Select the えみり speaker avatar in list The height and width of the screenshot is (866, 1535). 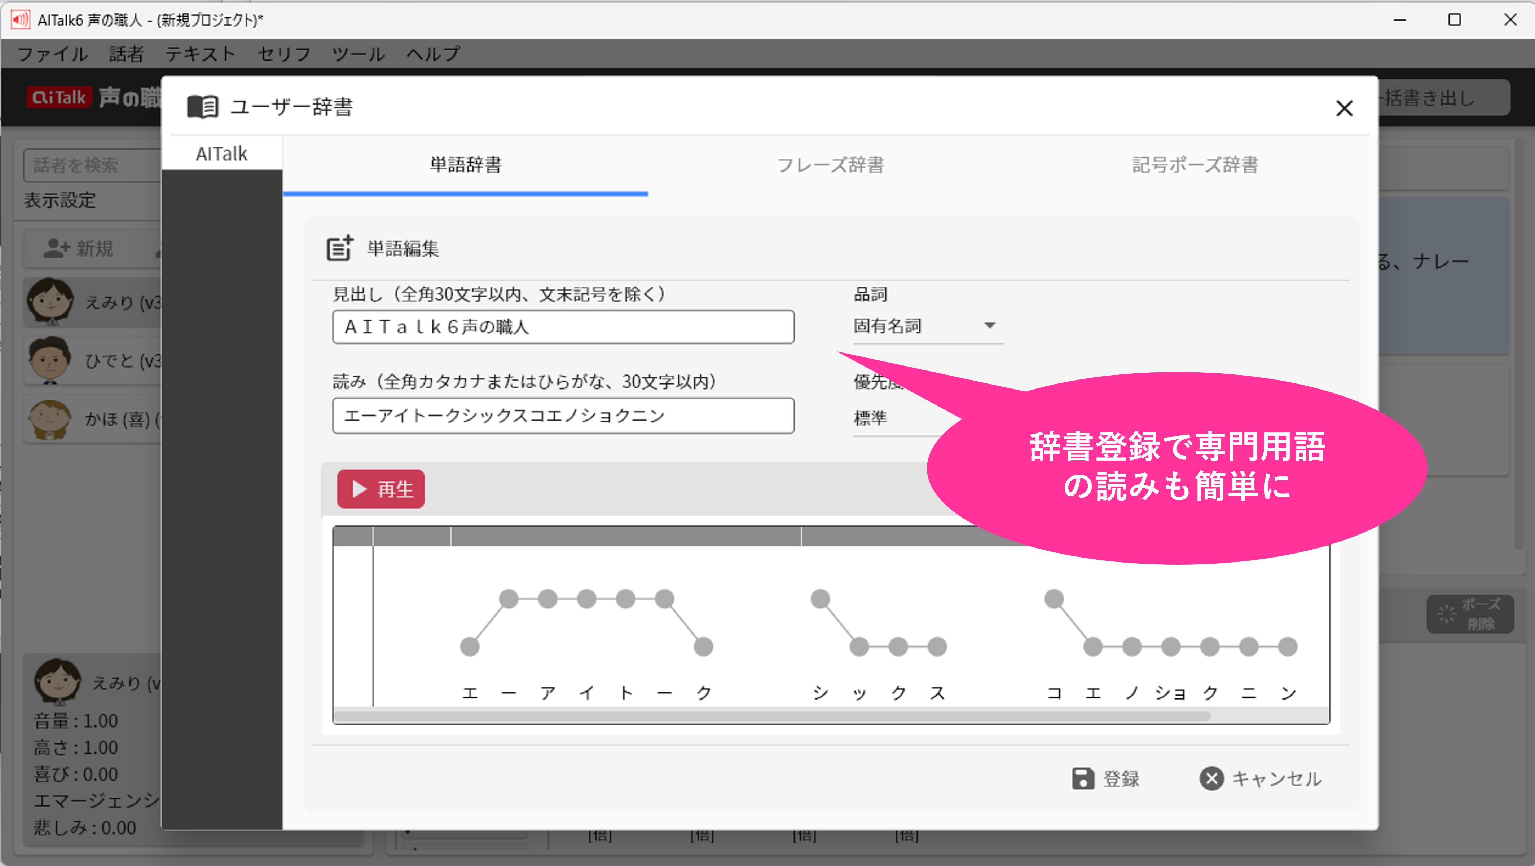(x=50, y=301)
